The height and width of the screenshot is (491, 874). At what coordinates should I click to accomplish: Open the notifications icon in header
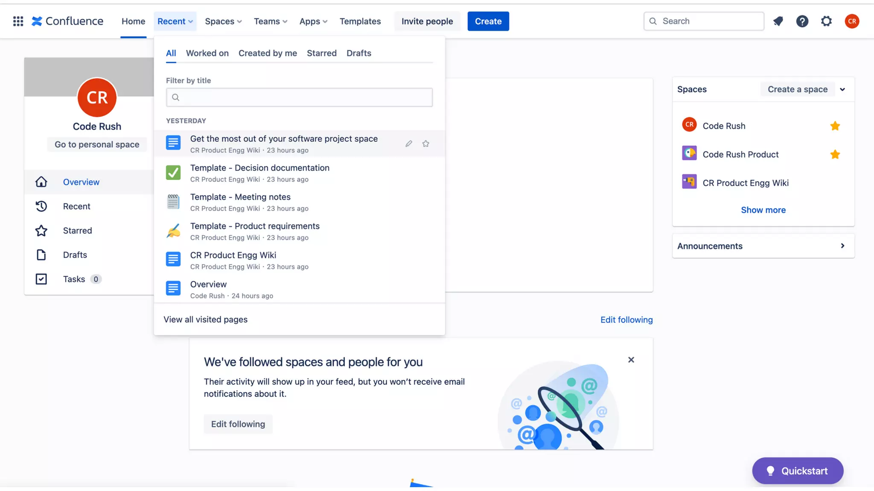click(778, 21)
